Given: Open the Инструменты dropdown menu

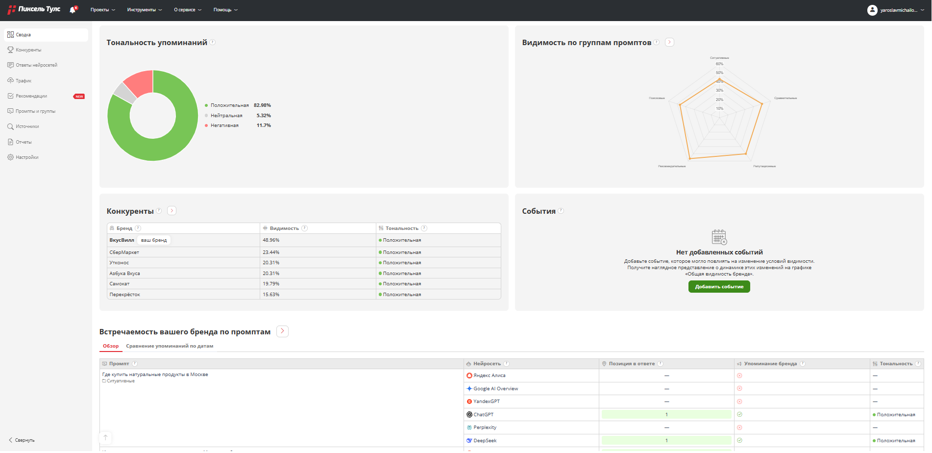Looking at the screenshot, I should [144, 10].
